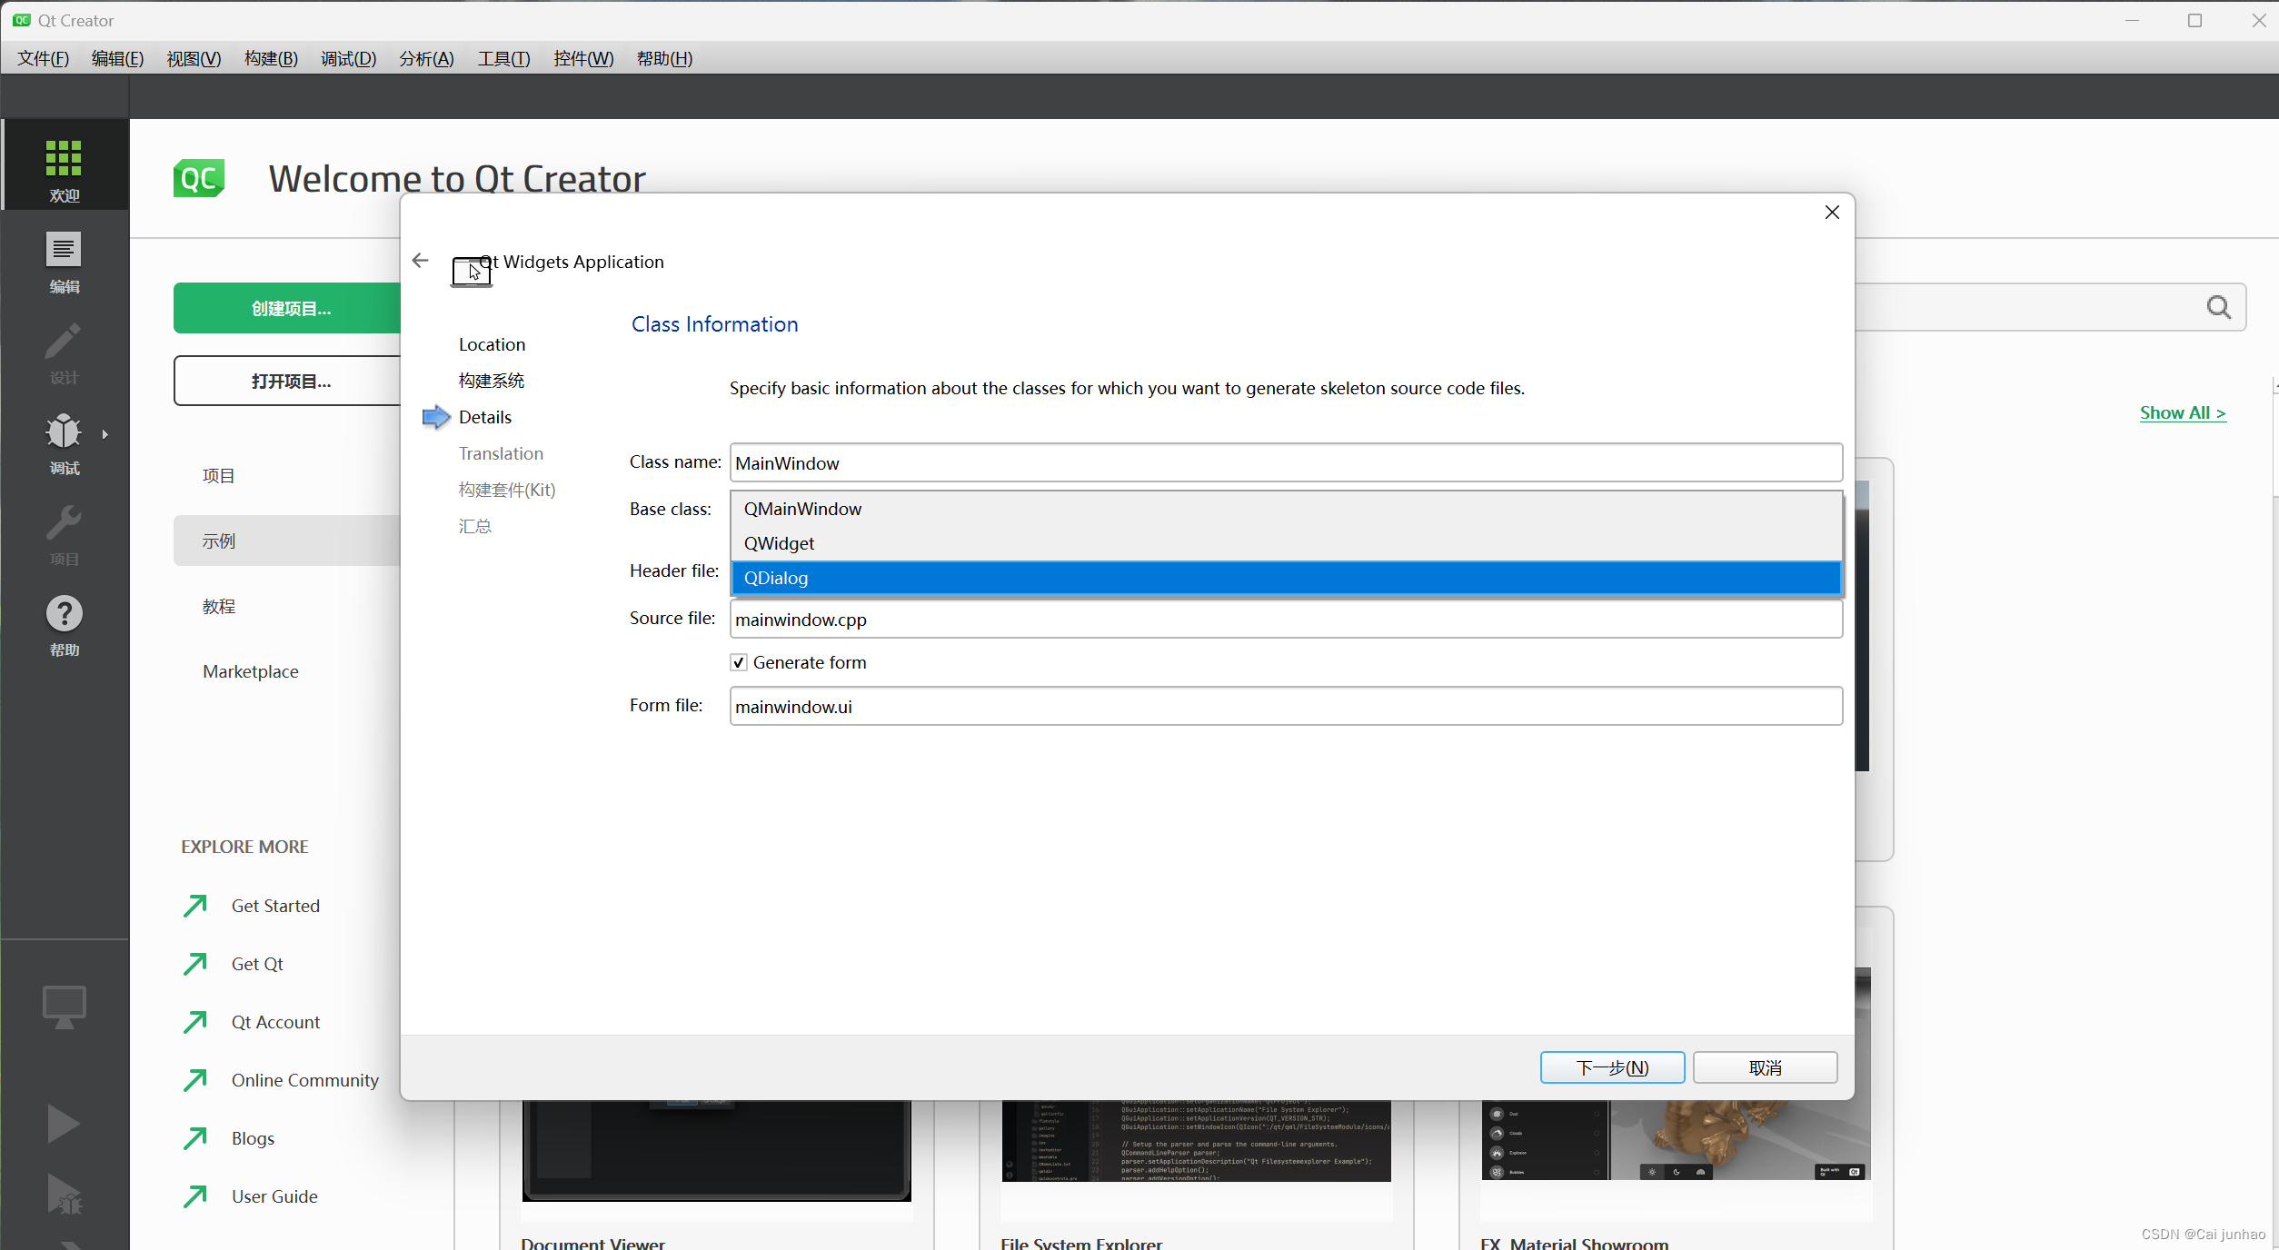2279x1250 pixels.
Task: Select the Marketplace tab
Action: [x=287, y=671]
